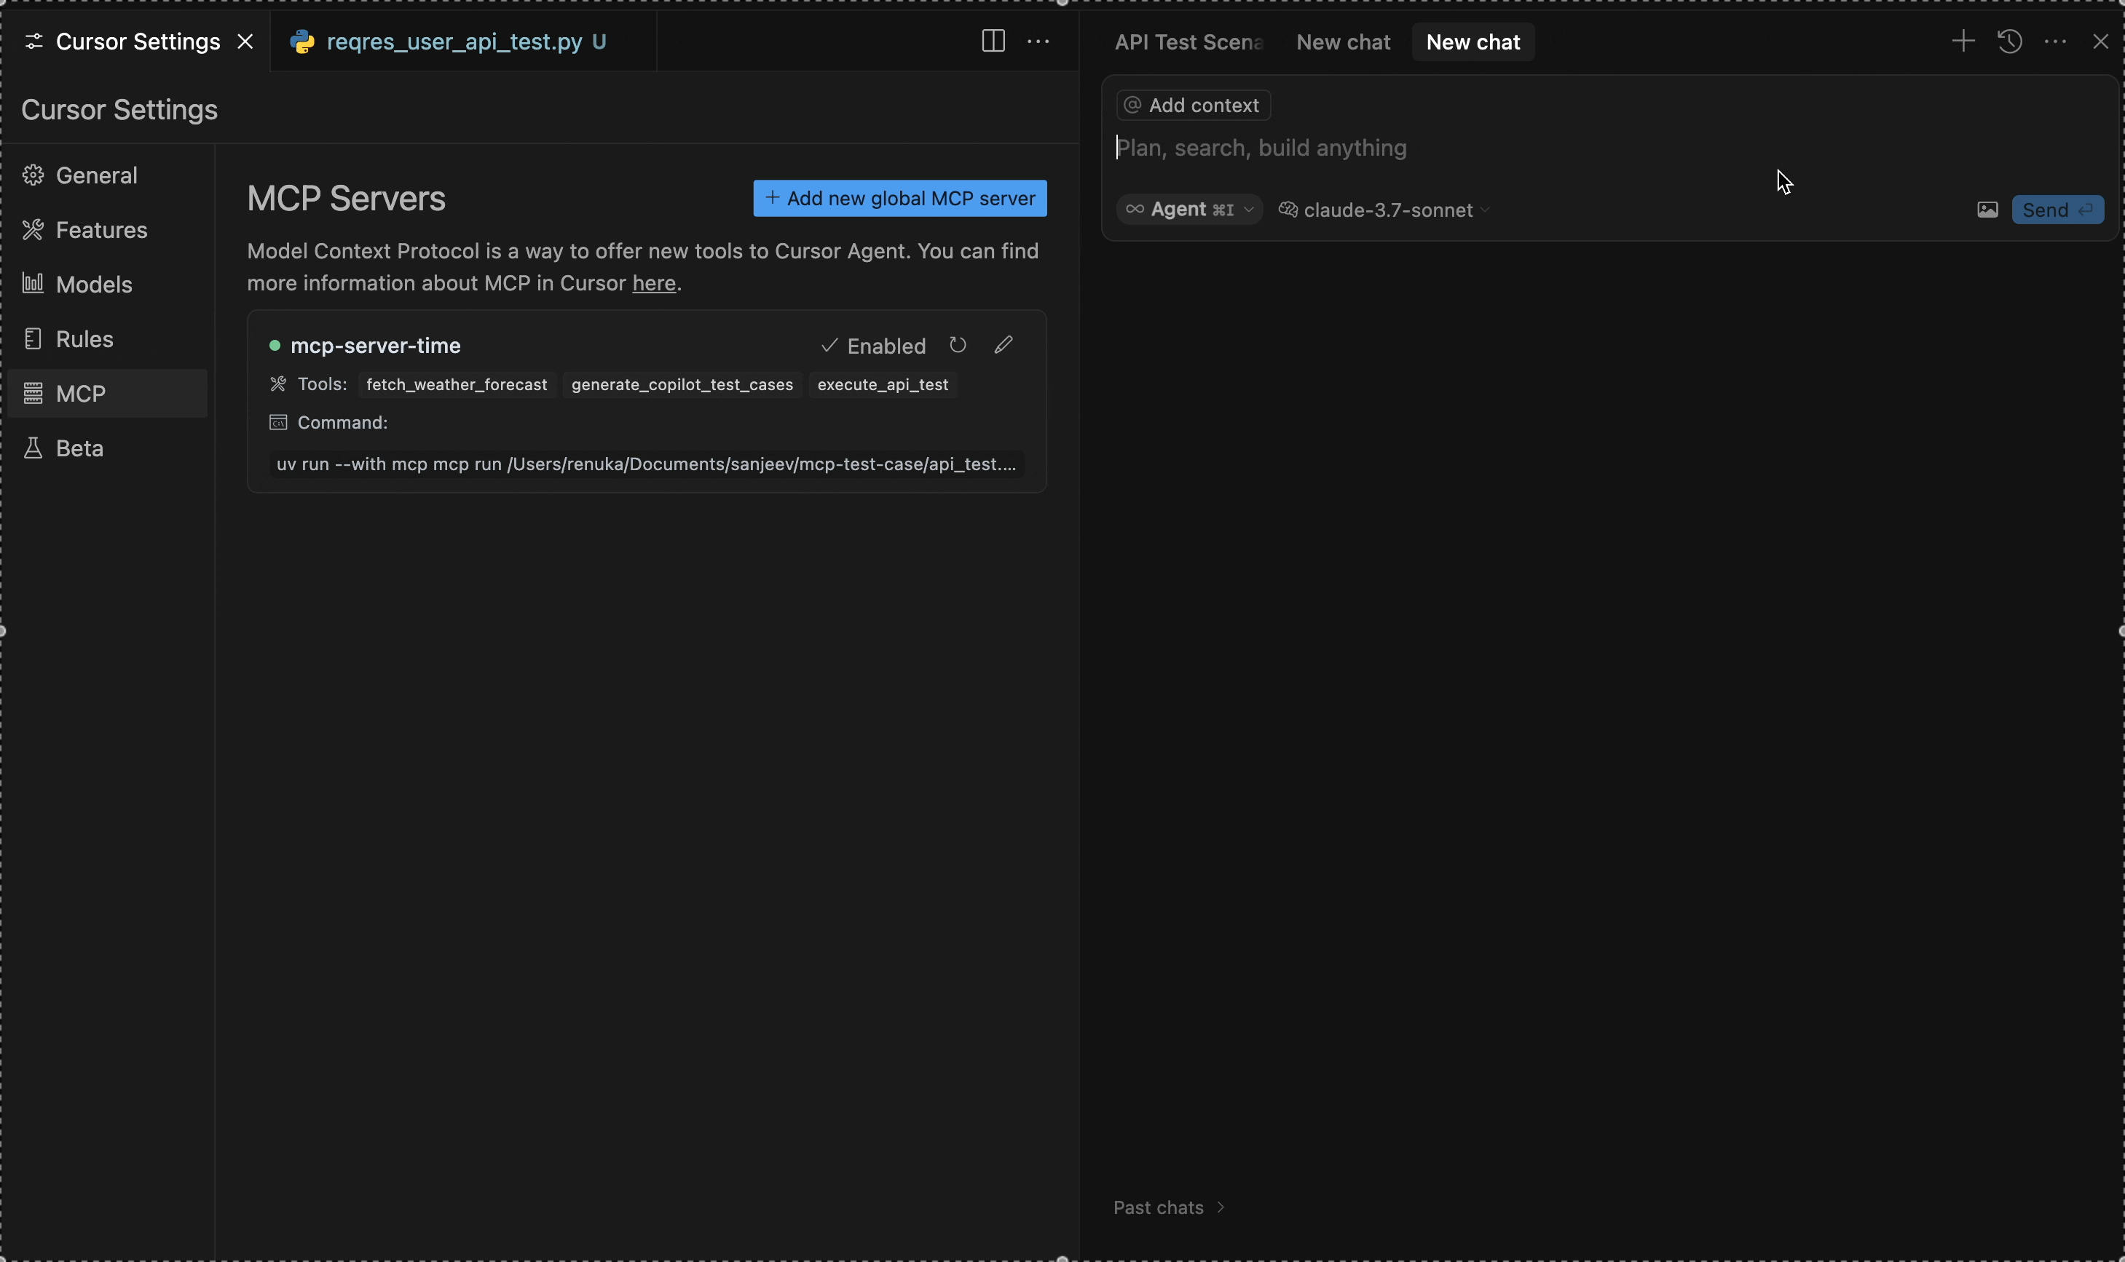This screenshot has width=2125, height=1262.
Task: Start a new chat with the plus icon
Action: tap(1963, 41)
